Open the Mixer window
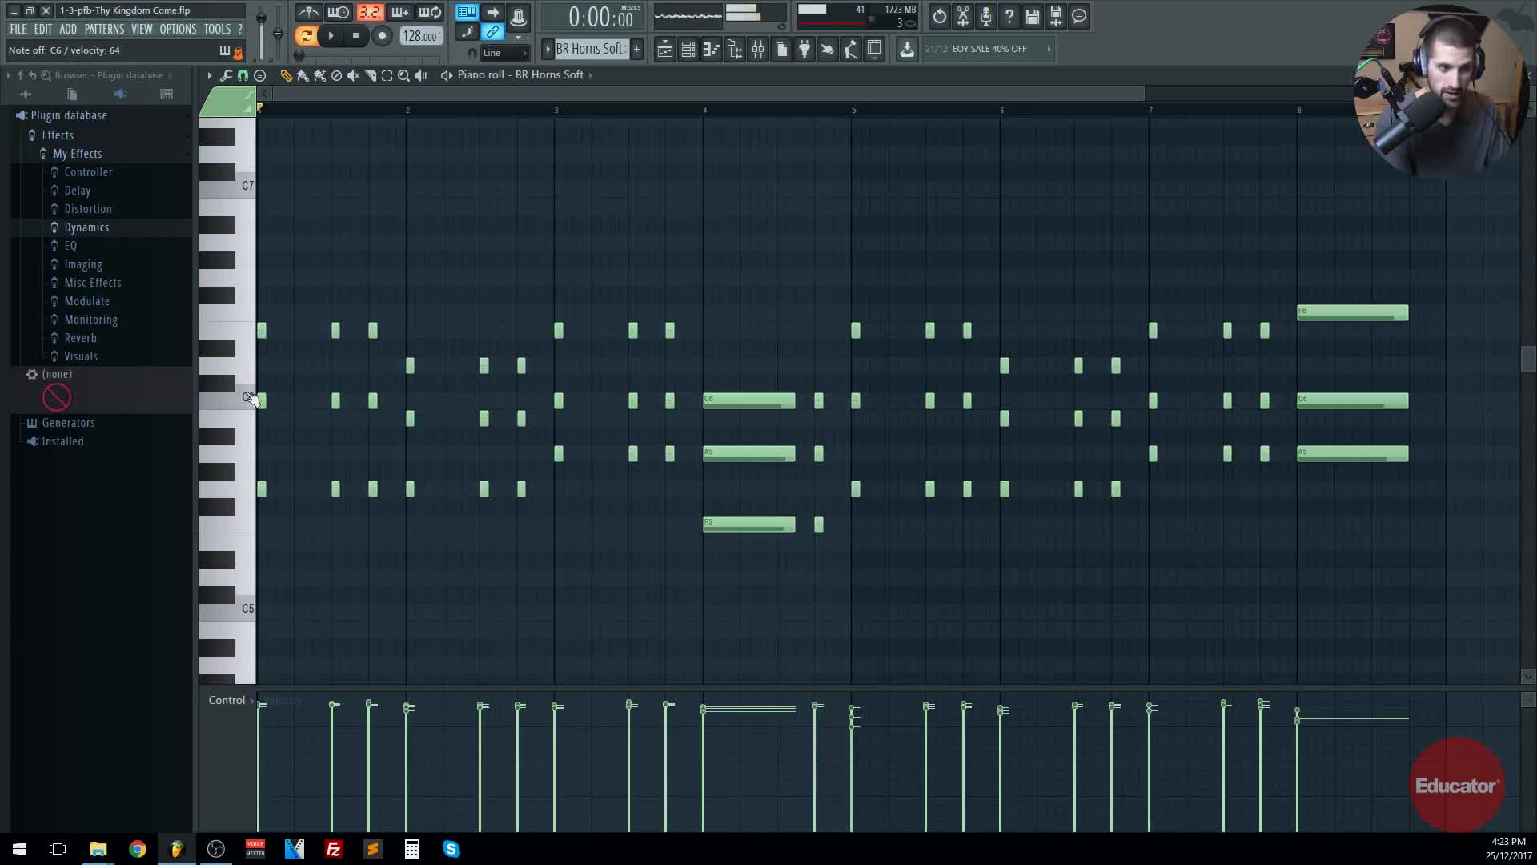 click(x=757, y=50)
